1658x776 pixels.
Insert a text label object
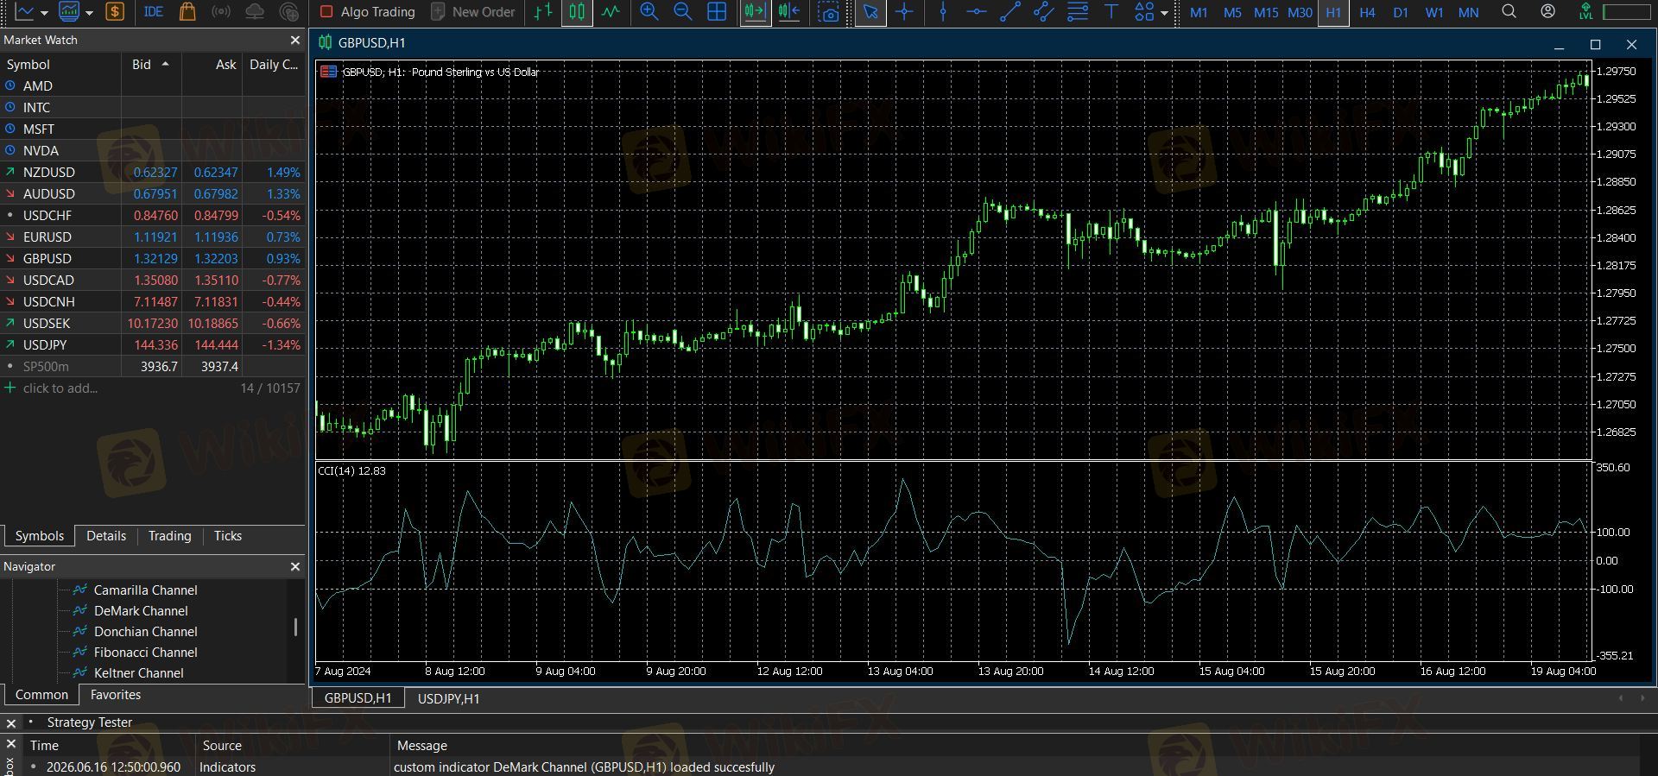click(1111, 12)
